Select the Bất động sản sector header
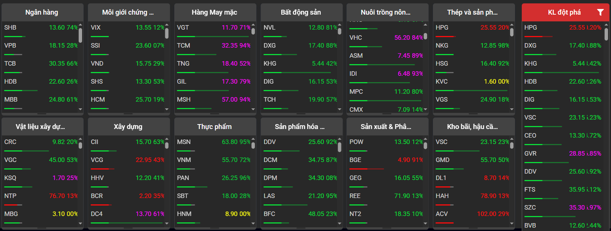 tap(301, 12)
